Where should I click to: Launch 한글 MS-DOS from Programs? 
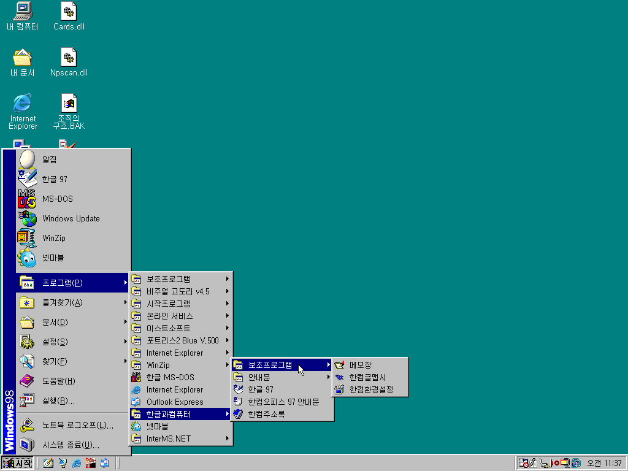tap(181, 377)
